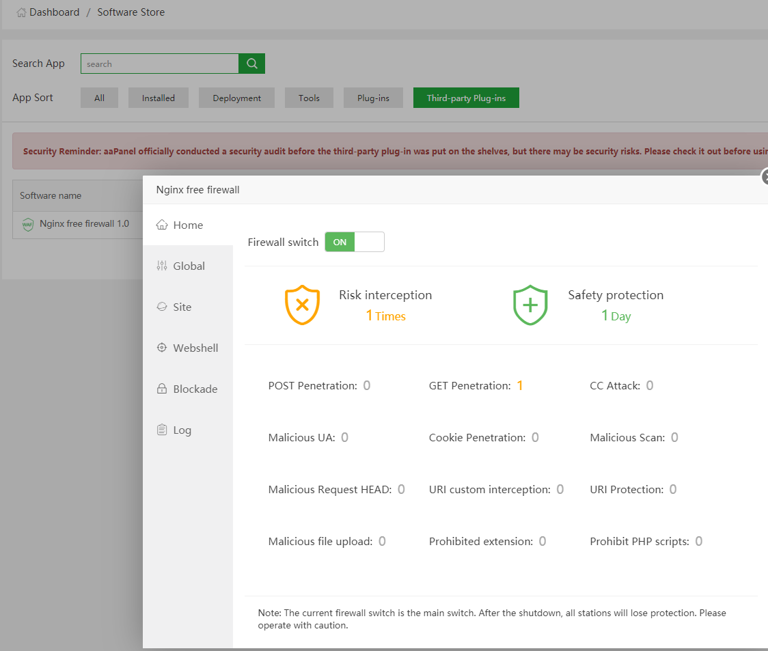Filter apps by Installed

[159, 98]
